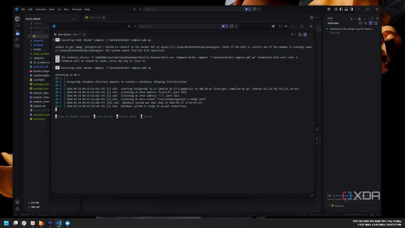Open the Search view in the activity bar
This screenshot has height=228, width=405.
pyautogui.click(x=17, y=25)
